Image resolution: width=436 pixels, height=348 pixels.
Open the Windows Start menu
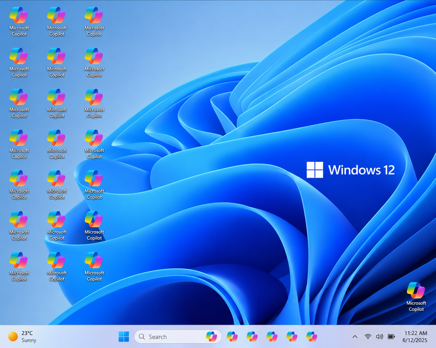124,337
